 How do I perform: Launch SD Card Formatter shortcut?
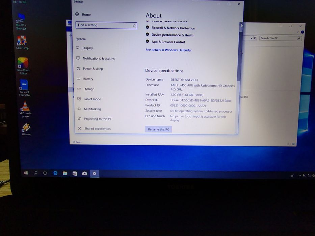24,88
